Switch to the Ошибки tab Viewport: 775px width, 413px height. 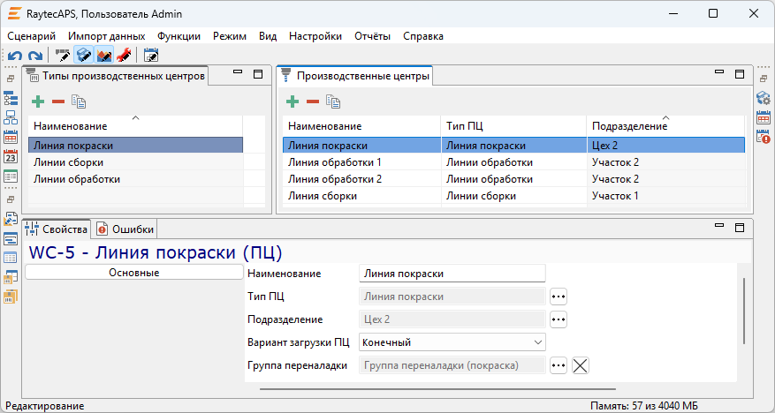click(x=125, y=229)
